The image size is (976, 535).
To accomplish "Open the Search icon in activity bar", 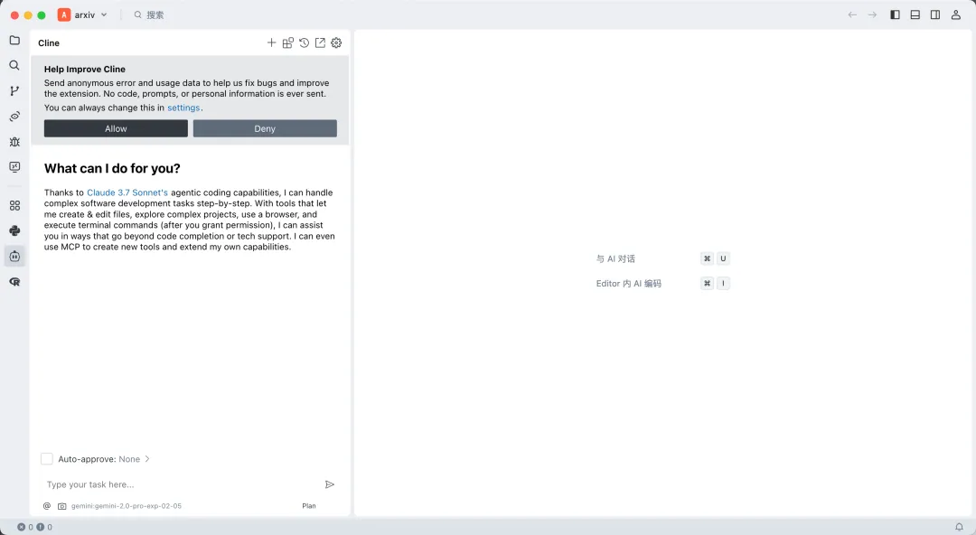I will click(x=15, y=65).
